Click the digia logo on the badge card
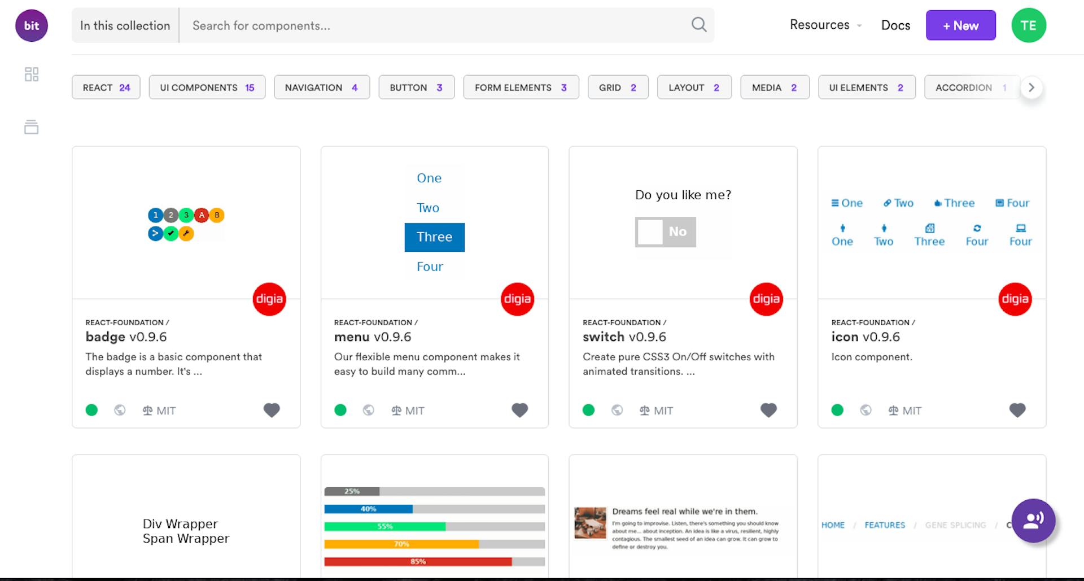This screenshot has width=1084, height=581. pos(269,299)
